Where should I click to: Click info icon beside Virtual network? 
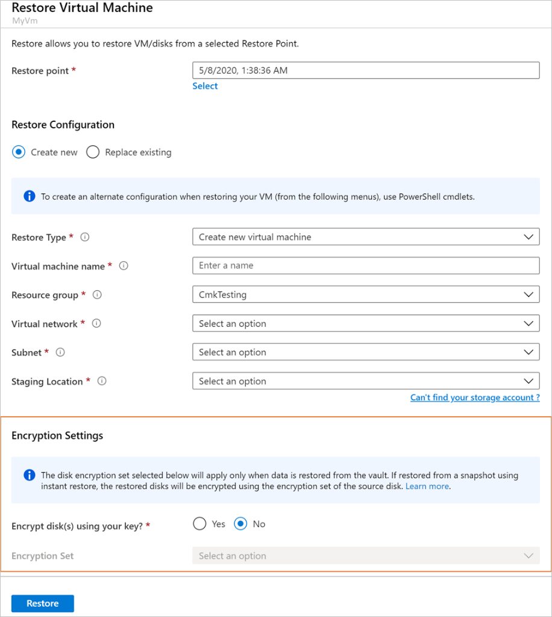pos(96,323)
